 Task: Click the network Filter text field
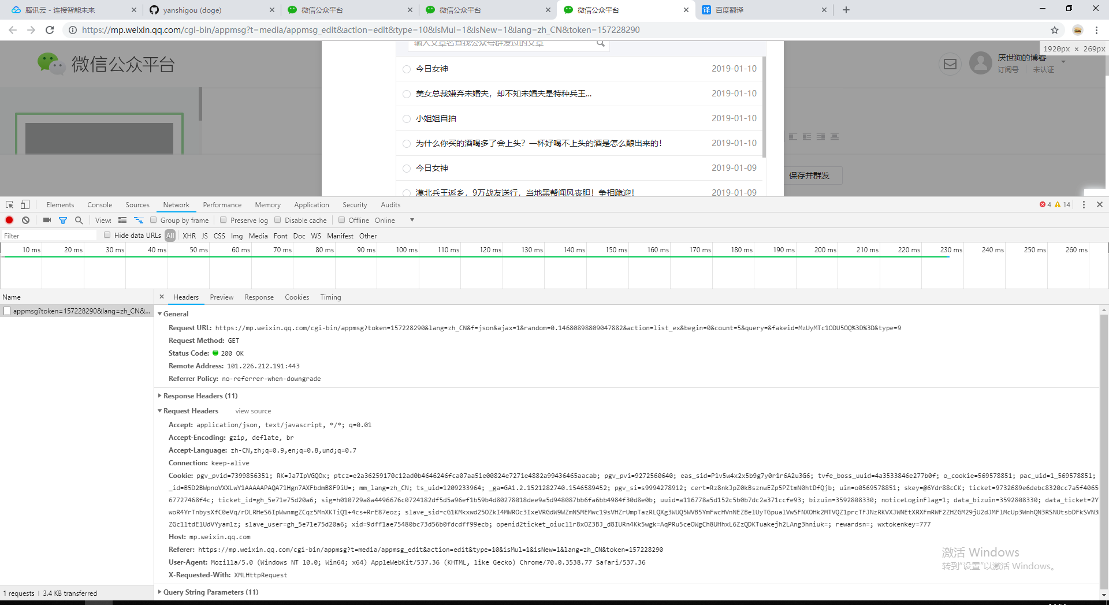(49, 236)
